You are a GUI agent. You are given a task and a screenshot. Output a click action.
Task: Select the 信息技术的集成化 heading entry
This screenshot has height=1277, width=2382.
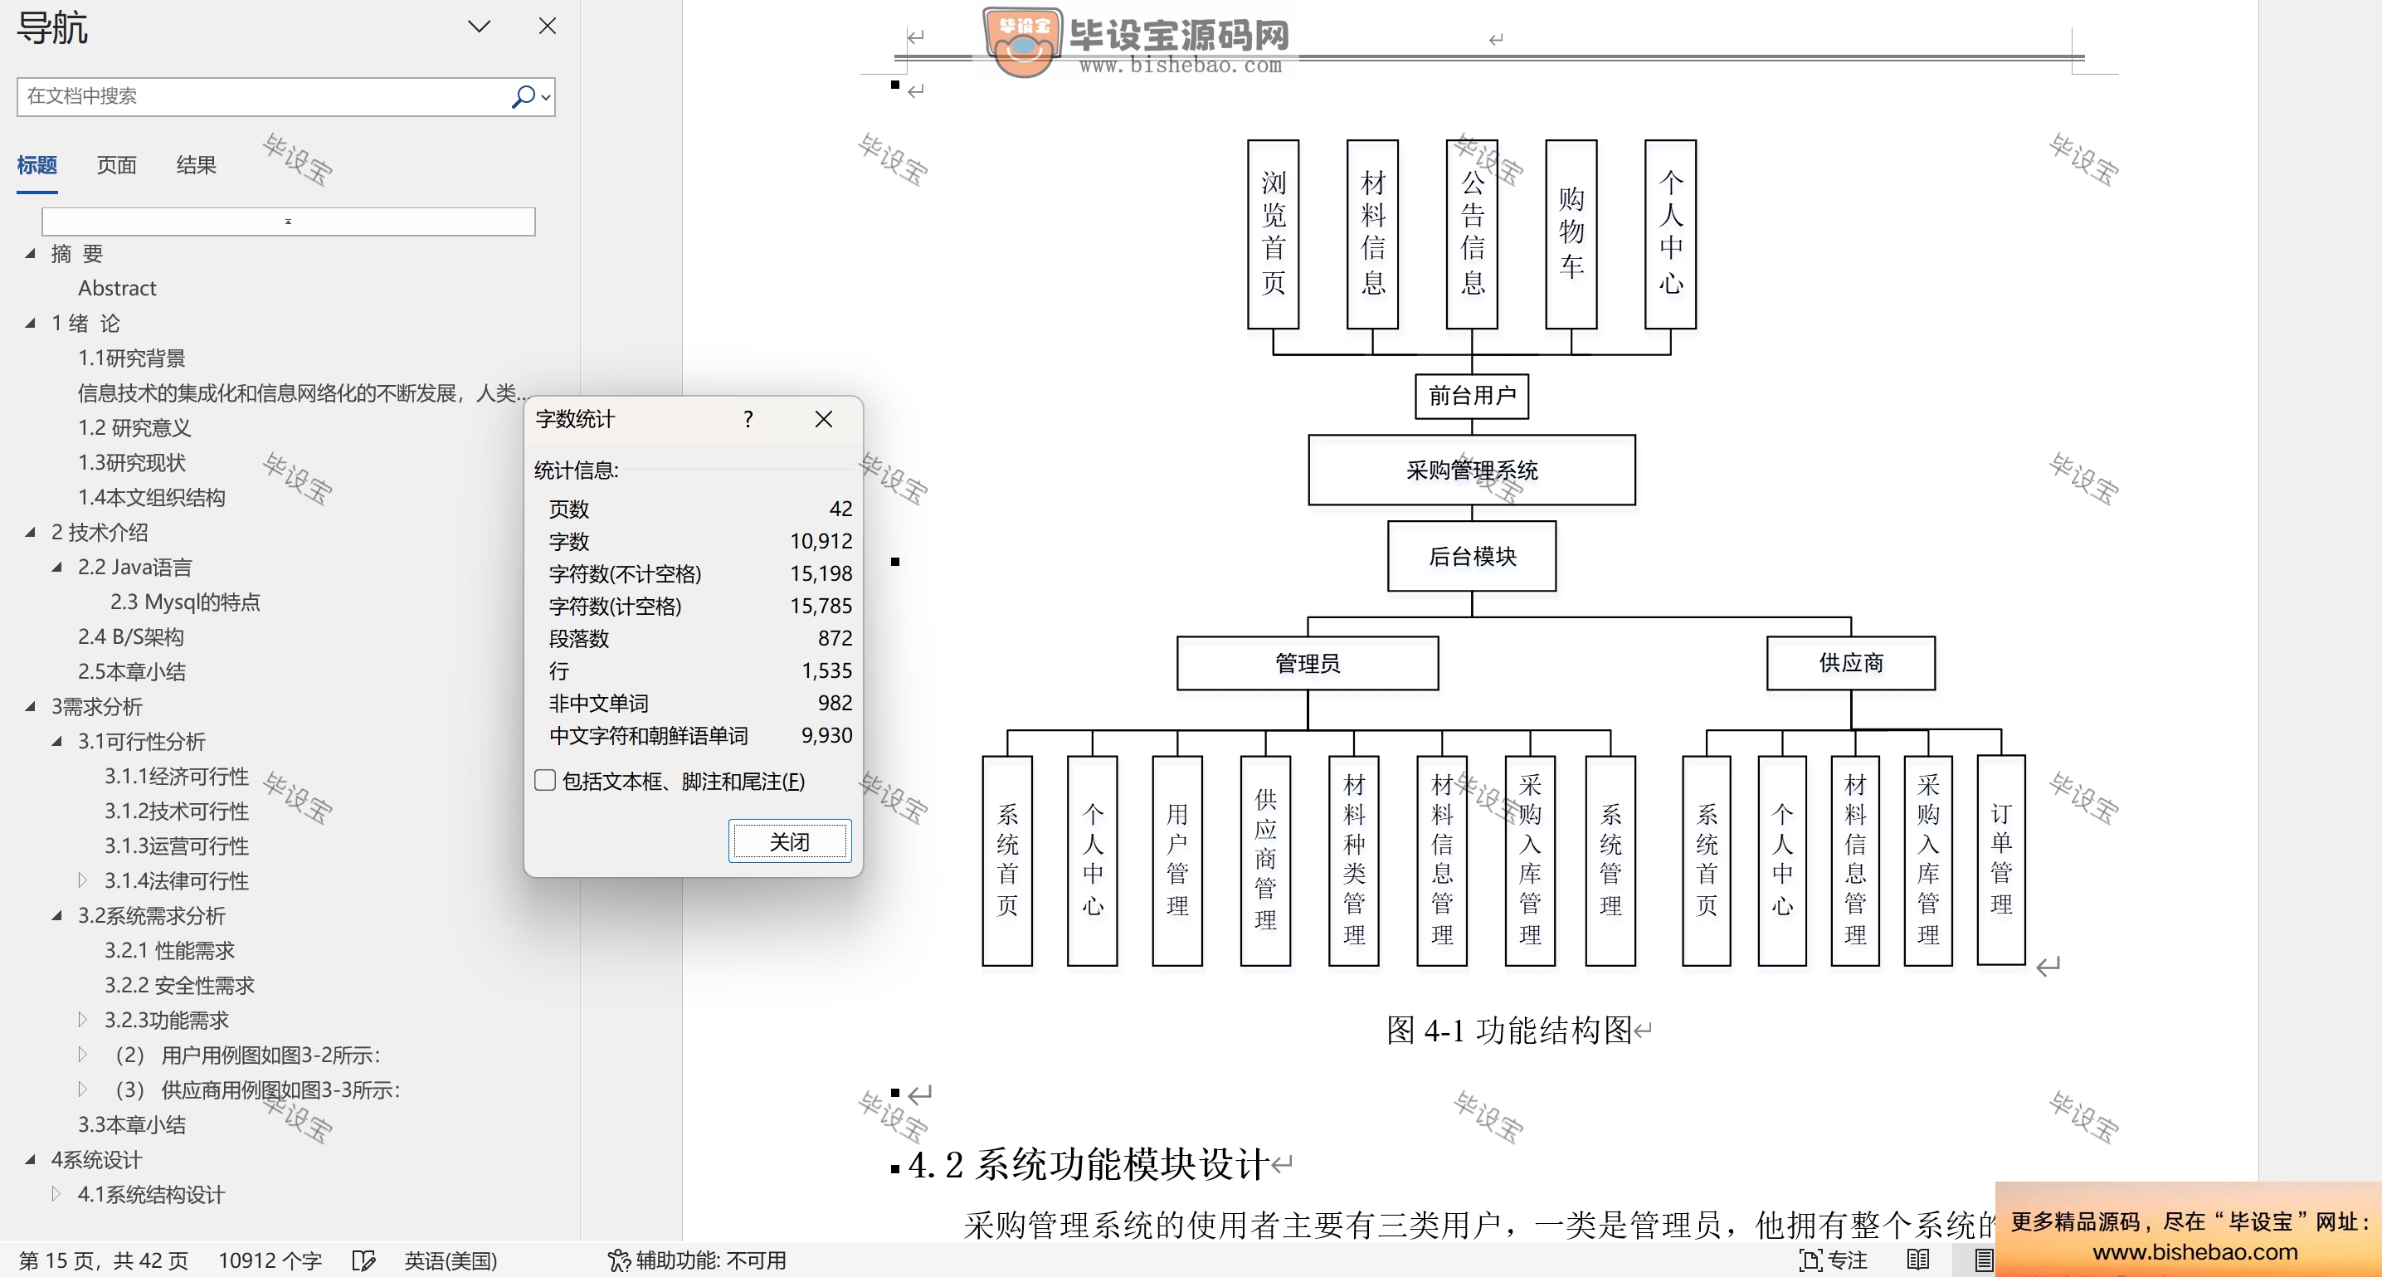(304, 393)
